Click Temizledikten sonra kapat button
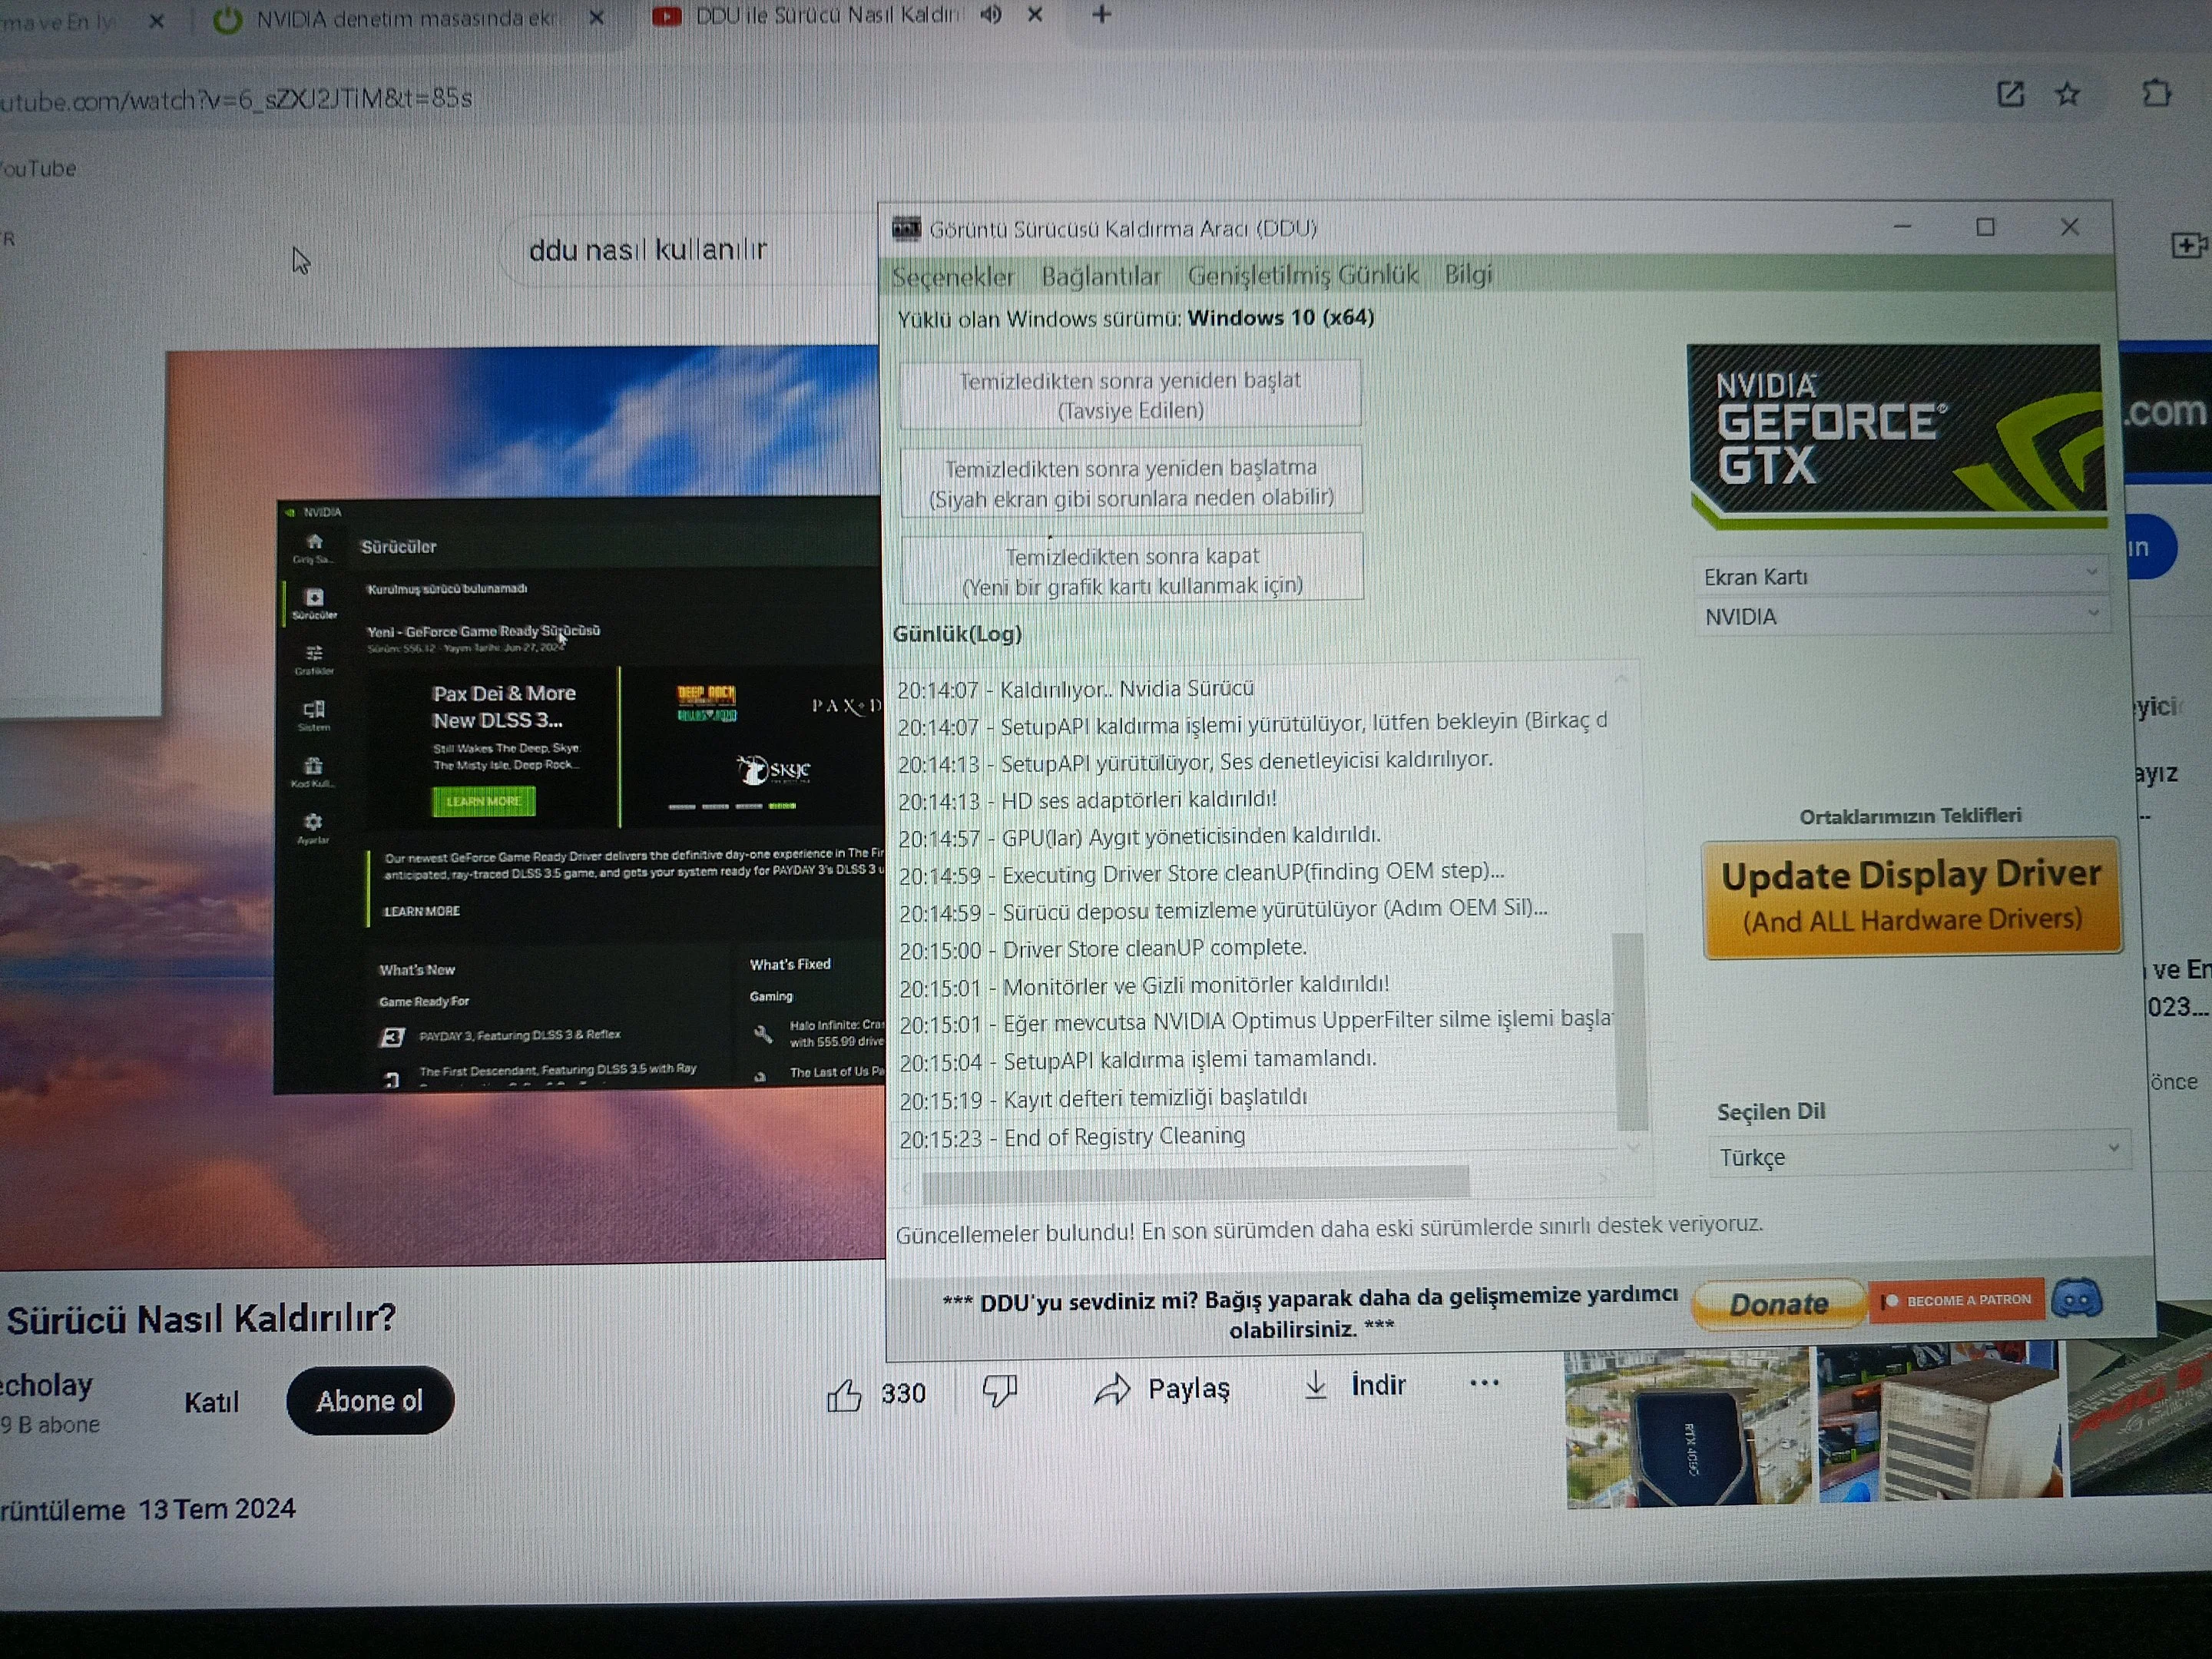 pyautogui.click(x=1132, y=569)
